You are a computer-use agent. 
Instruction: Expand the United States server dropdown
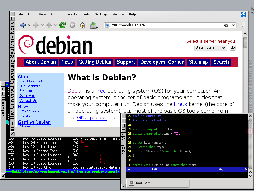tap(211, 48)
